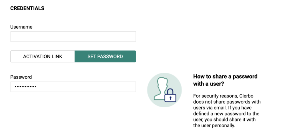Click the Password label text

point(21,77)
